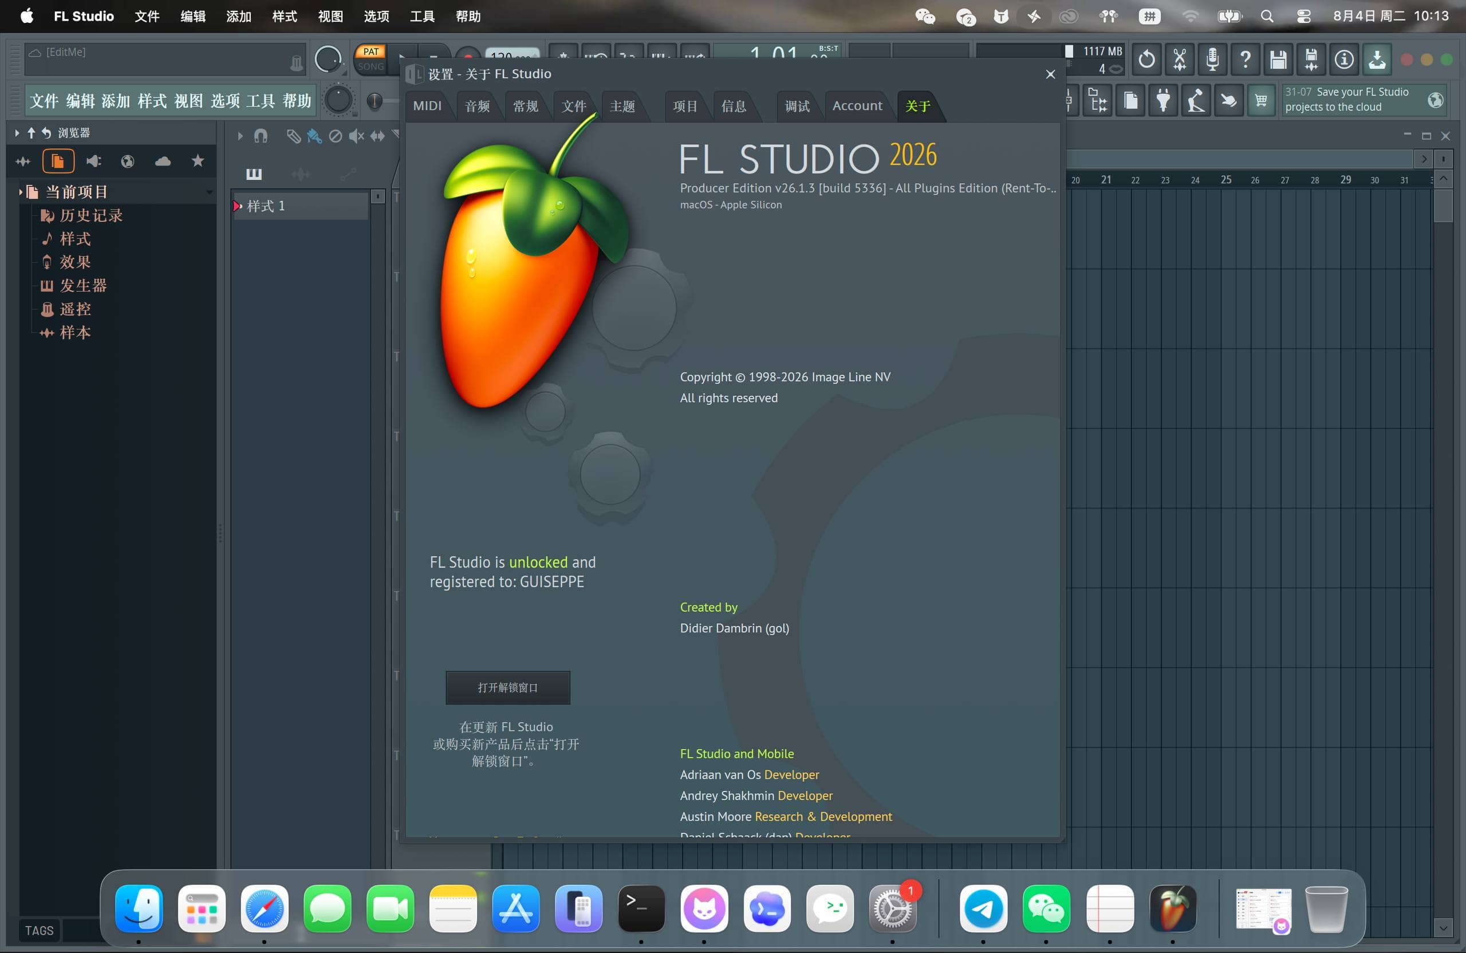Switch to the 常规 settings tab
Viewport: 1466px width, 953px height.
(526, 106)
